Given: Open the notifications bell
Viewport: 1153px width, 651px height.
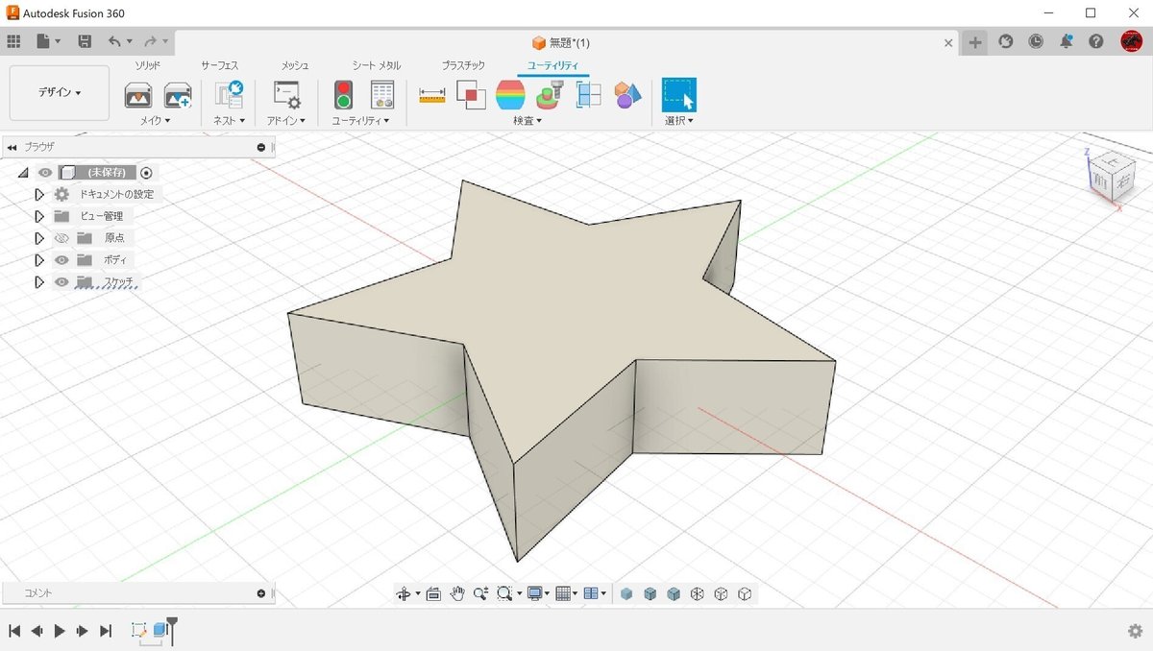Looking at the screenshot, I should pyautogui.click(x=1067, y=41).
